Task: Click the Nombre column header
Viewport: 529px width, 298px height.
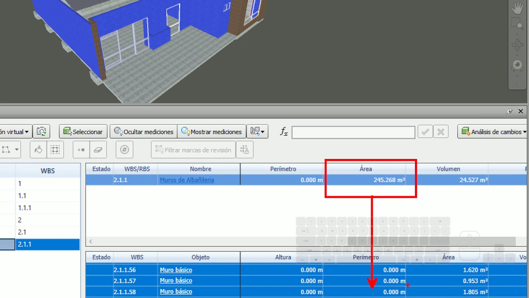Action: [200, 169]
